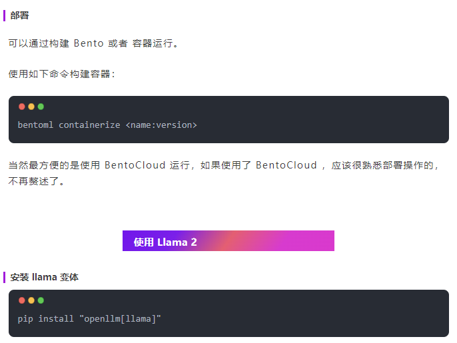Click red dot in containerize code block
The width and height of the screenshot is (457, 343).
click(x=21, y=107)
